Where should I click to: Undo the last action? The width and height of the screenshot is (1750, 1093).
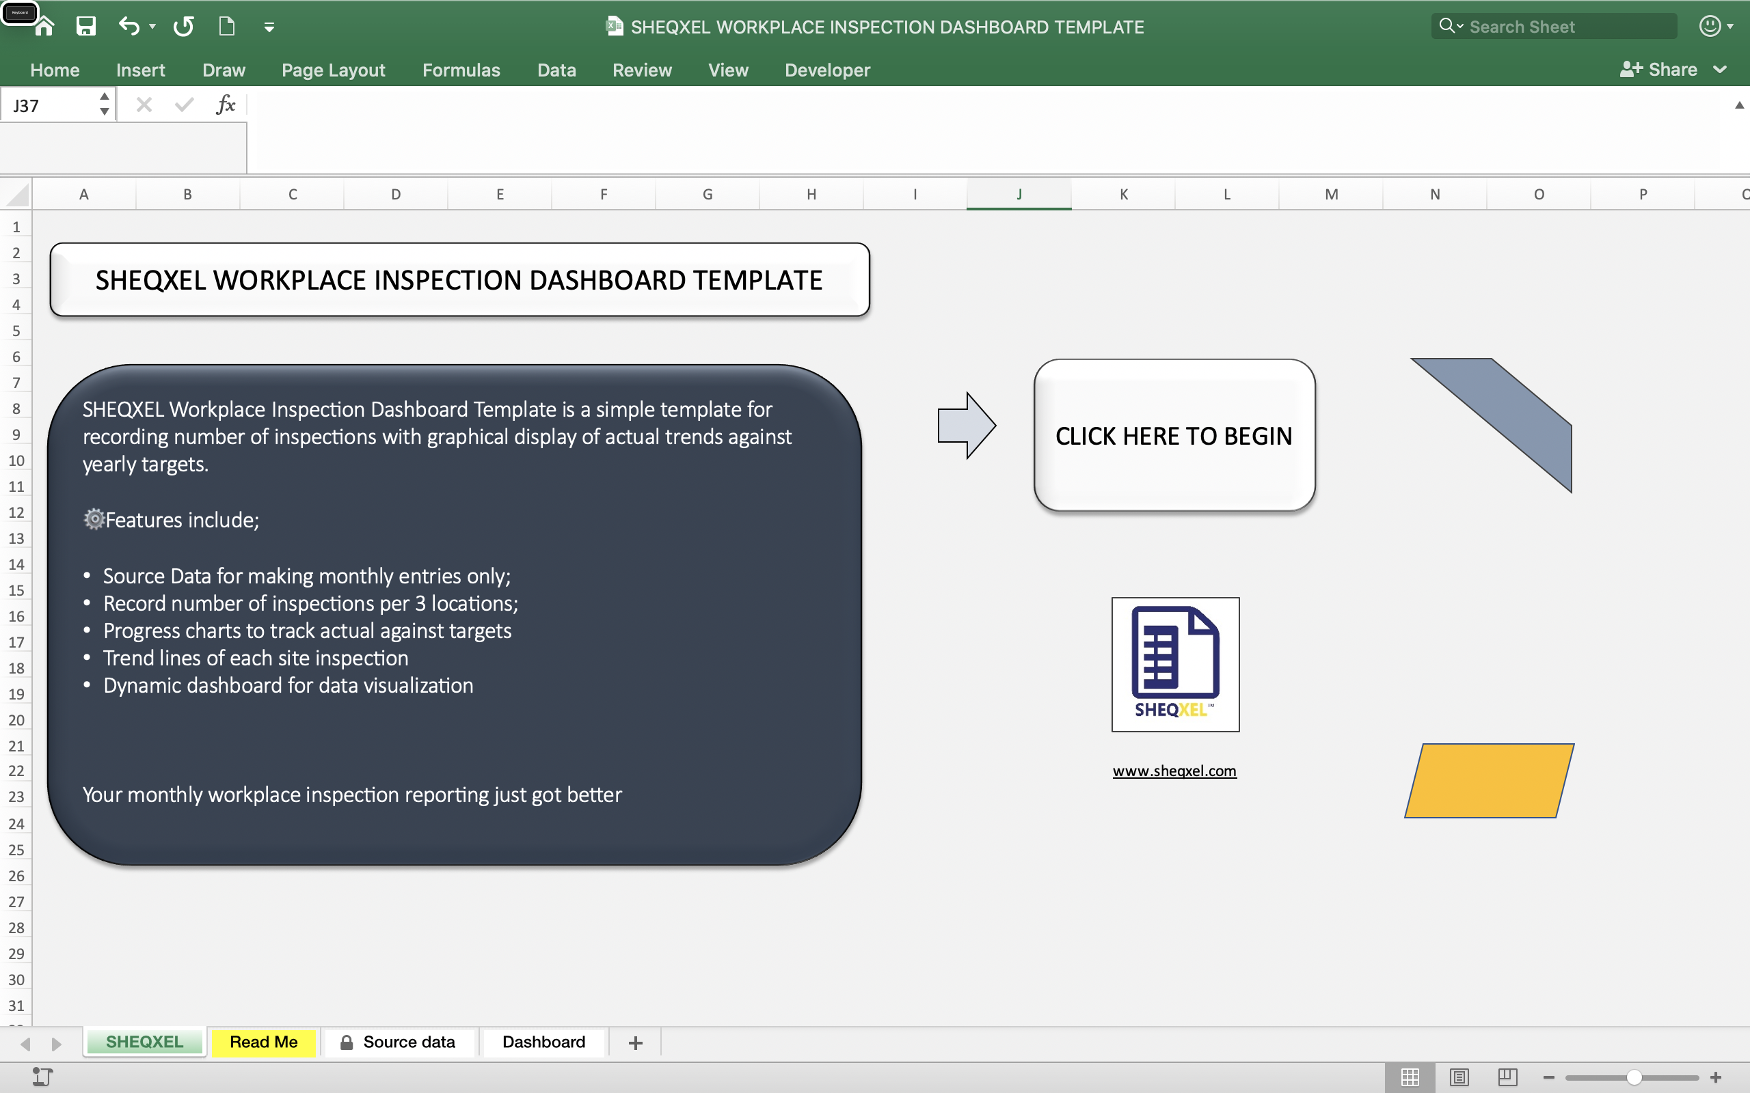pyautogui.click(x=129, y=27)
